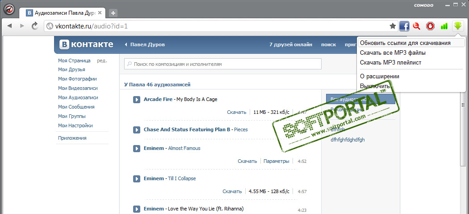Download Almost Famous via Скачать

(247, 161)
